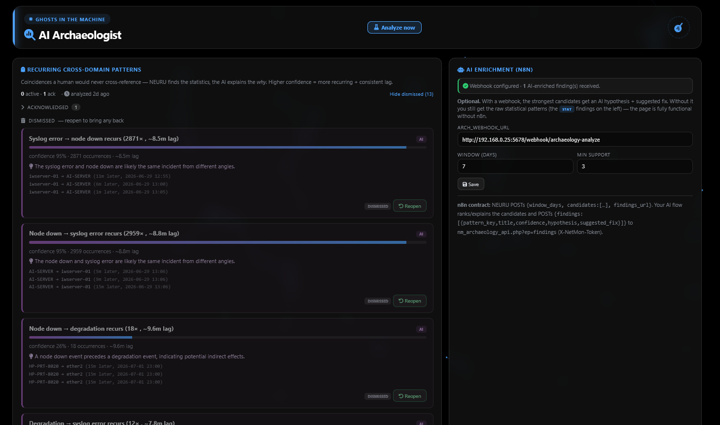The height and width of the screenshot is (425, 720).
Task: Click the green webhook configured checkmark icon
Action: click(x=465, y=86)
